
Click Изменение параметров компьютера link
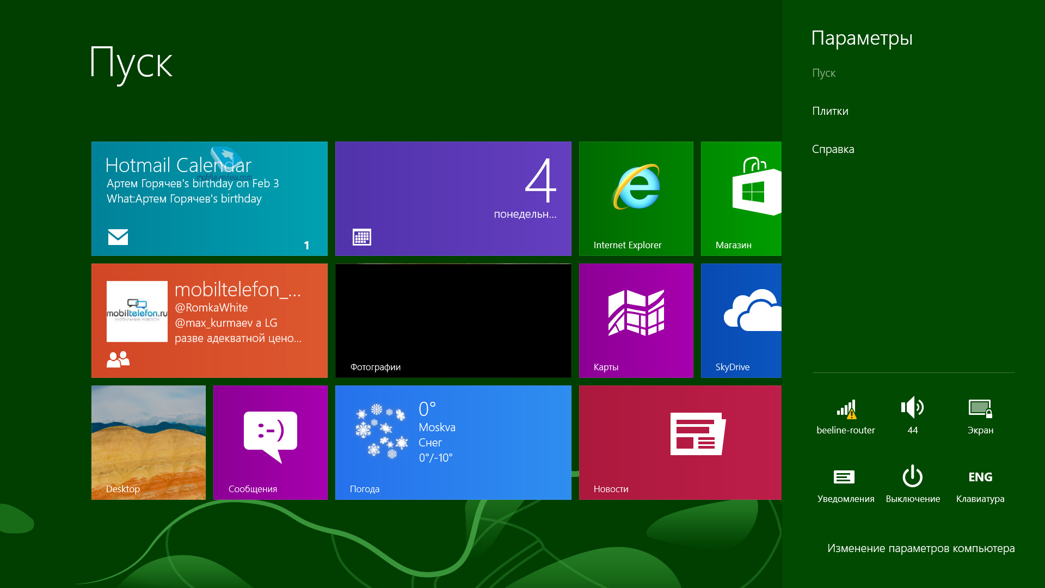pos(921,548)
